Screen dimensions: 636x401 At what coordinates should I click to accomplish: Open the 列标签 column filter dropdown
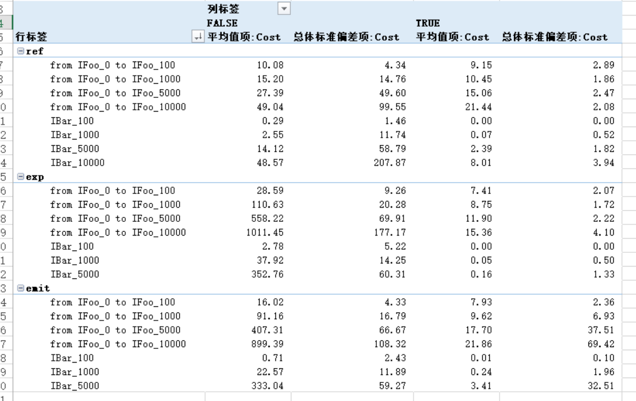point(284,9)
